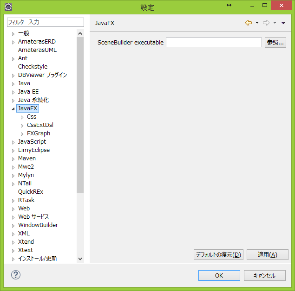Select NTail in the tree

click(x=25, y=183)
